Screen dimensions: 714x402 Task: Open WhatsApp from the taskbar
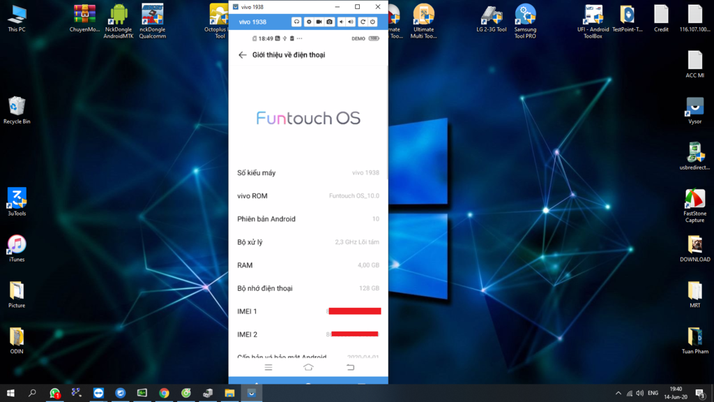pyautogui.click(x=54, y=393)
